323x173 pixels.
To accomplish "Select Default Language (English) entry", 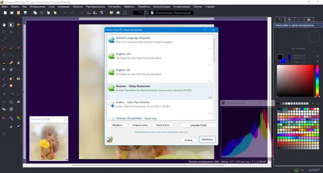I will click(159, 43).
